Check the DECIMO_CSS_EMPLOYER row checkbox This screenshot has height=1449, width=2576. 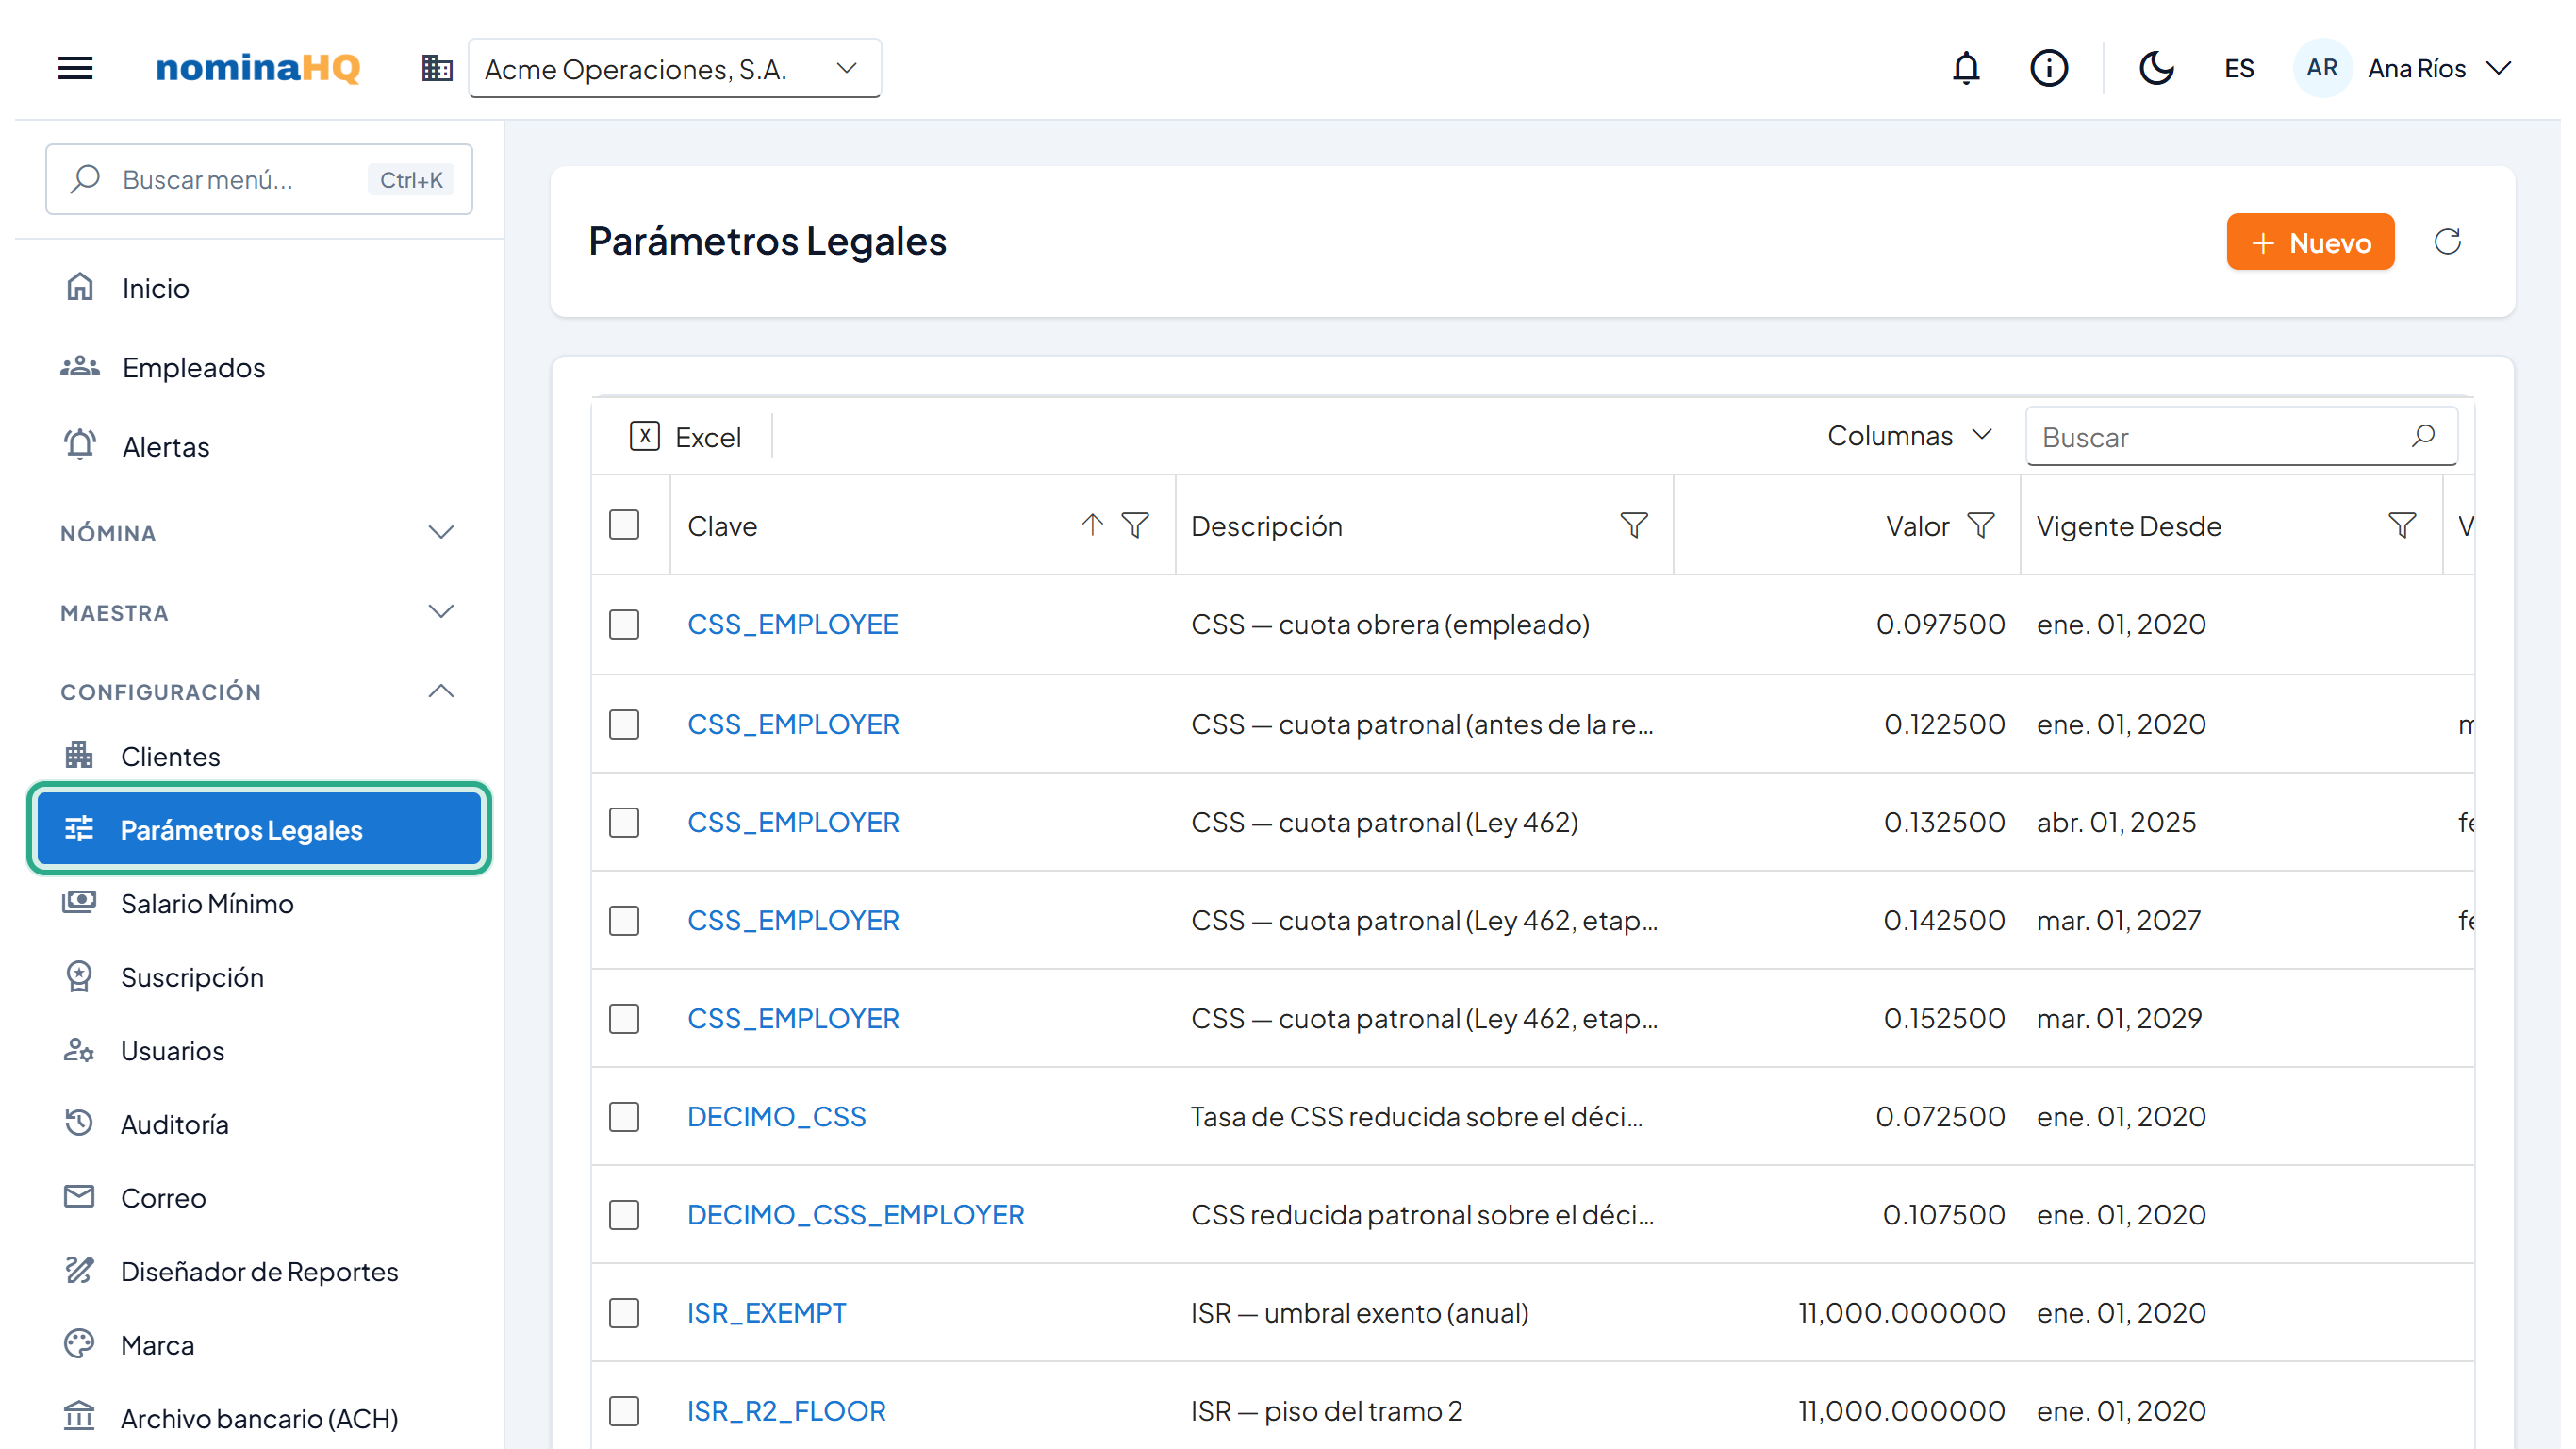coord(624,1214)
